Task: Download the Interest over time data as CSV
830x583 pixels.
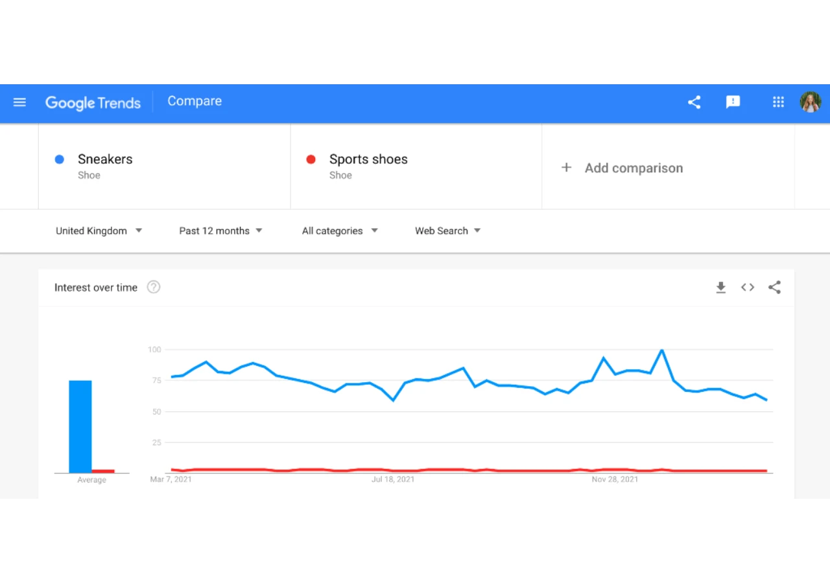Action: pyautogui.click(x=721, y=287)
